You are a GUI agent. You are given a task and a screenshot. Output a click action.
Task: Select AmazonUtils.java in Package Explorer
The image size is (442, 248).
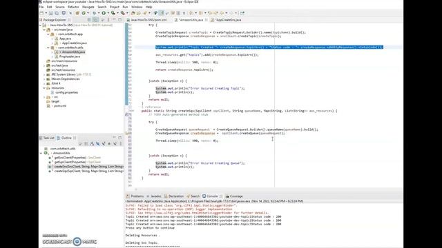tap(73, 52)
